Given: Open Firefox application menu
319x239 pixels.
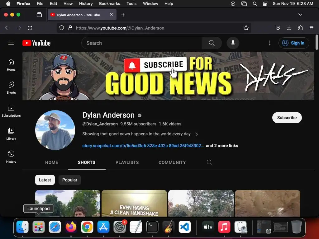Looking at the screenshot, I should [312, 28].
